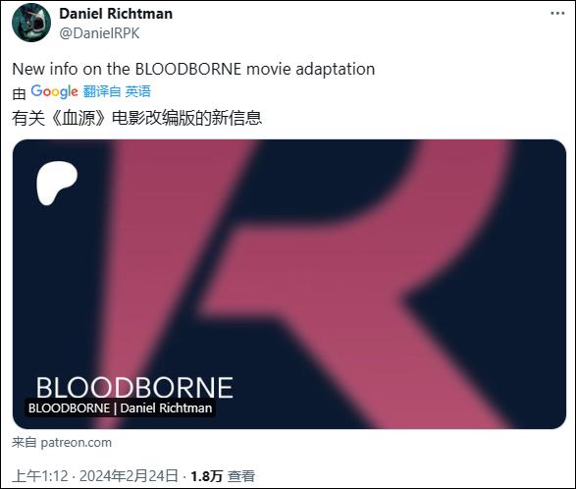Click the 'BLOODBORNE | Daniel Richtman' caption label

click(x=120, y=408)
